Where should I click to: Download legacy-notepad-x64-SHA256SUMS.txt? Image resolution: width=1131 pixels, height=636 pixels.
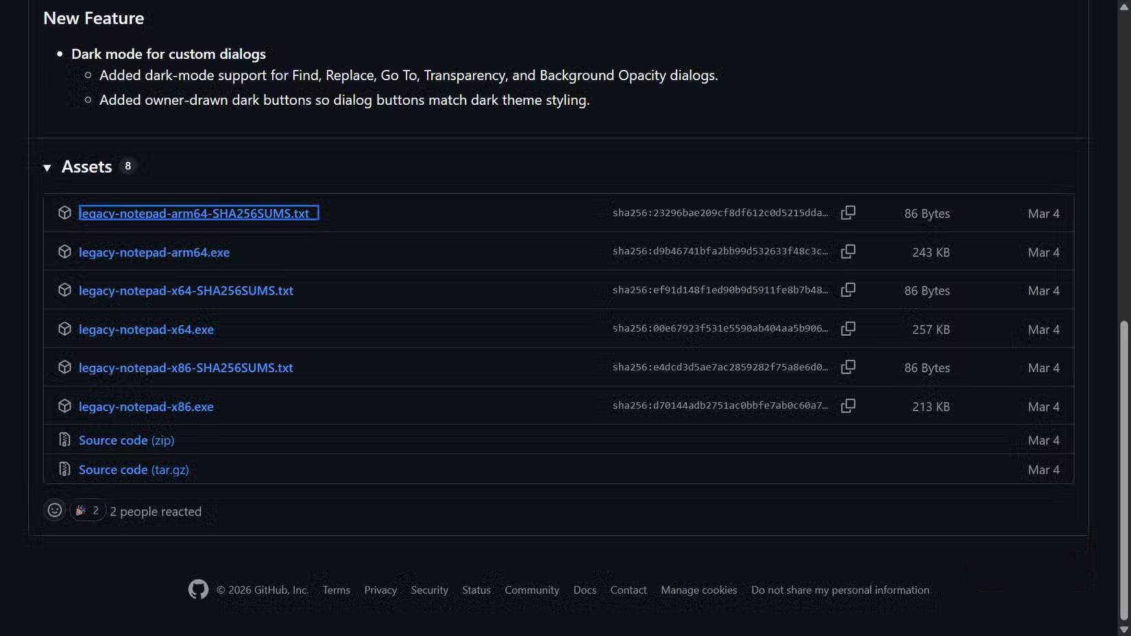coord(186,291)
